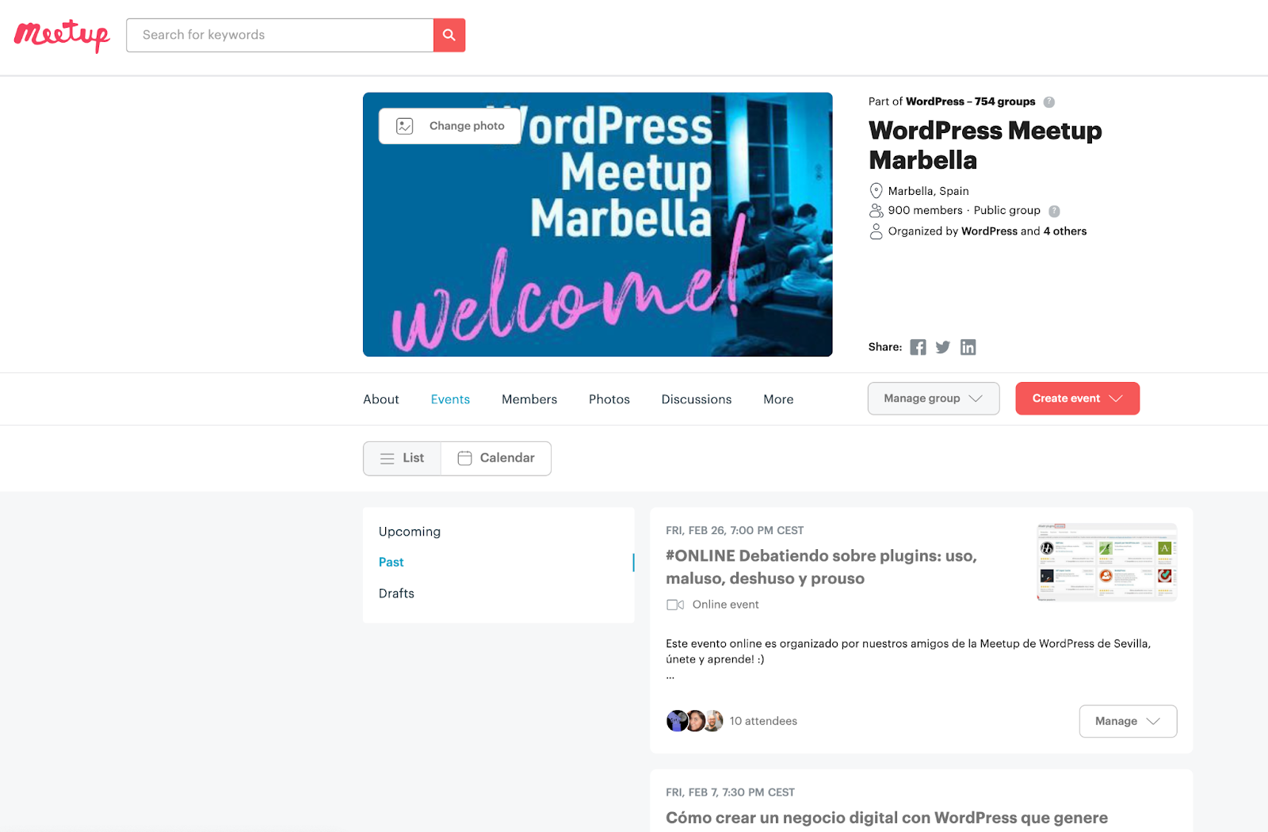Open the Debatiendo sobre plugins event title
This screenshot has height=832, width=1268.
[821, 567]
